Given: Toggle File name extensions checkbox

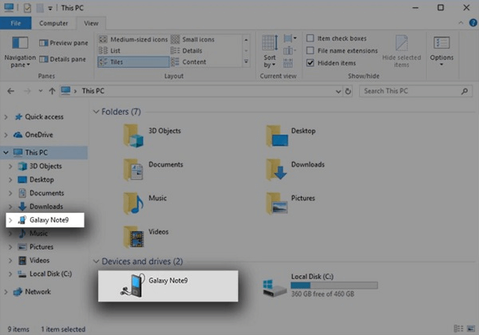Looking at the screenshot, I should pyautogui.click(x=311, y=50).
